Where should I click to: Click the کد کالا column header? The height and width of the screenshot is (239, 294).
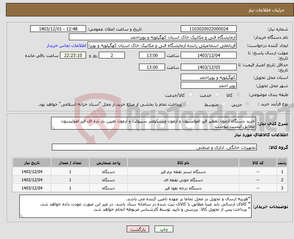(x=258, y=163)
